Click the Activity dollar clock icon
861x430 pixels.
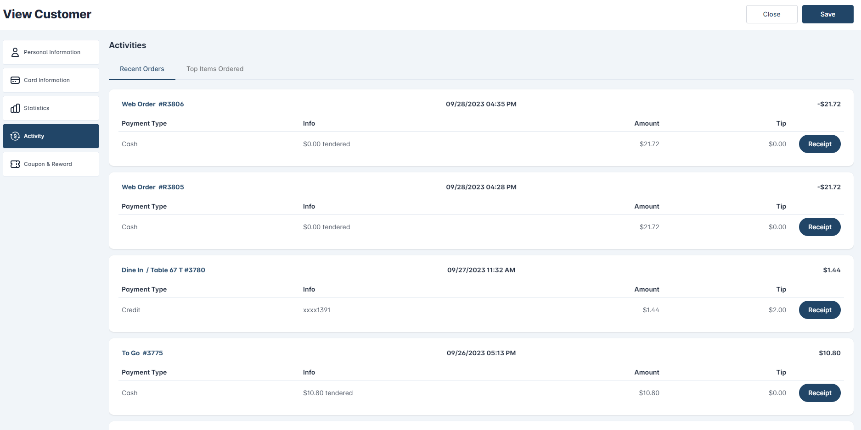tap(15, 136)
